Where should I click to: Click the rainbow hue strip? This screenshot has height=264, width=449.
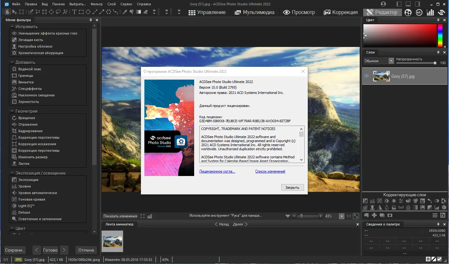coord(440,36)
